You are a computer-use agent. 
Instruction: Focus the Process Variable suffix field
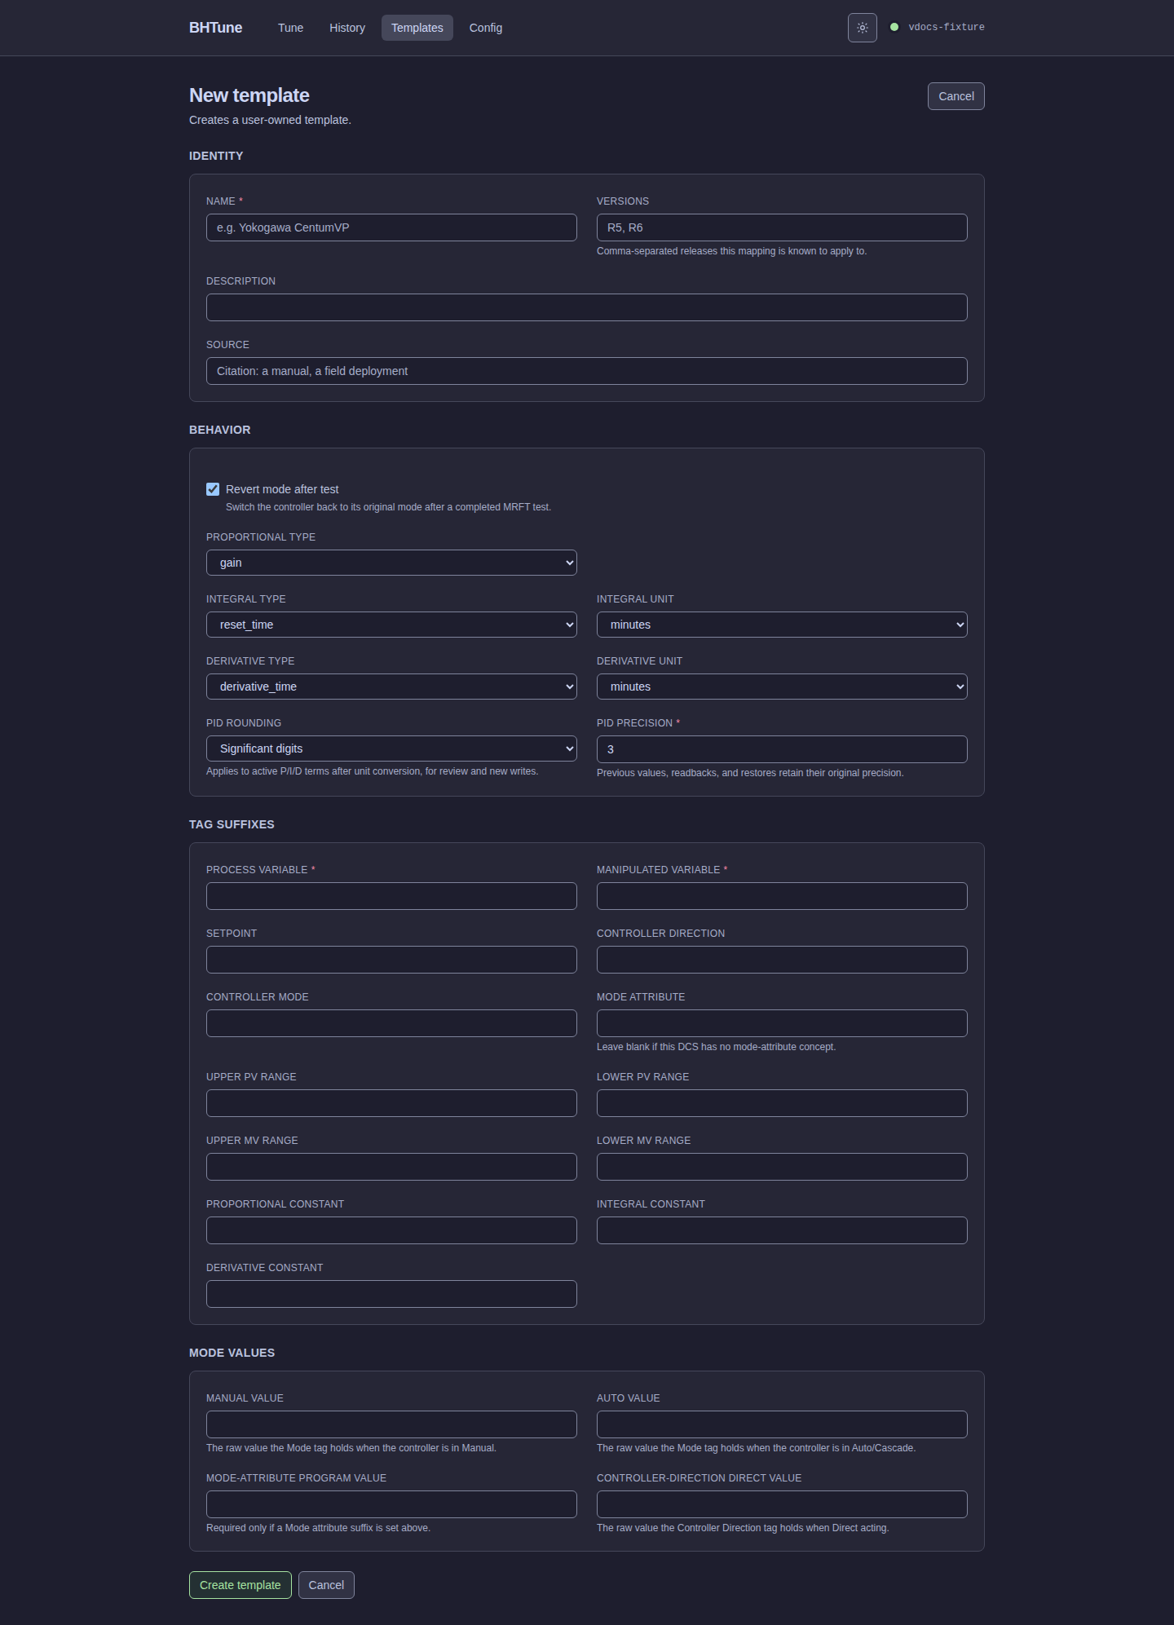click(x=391, y=896)
